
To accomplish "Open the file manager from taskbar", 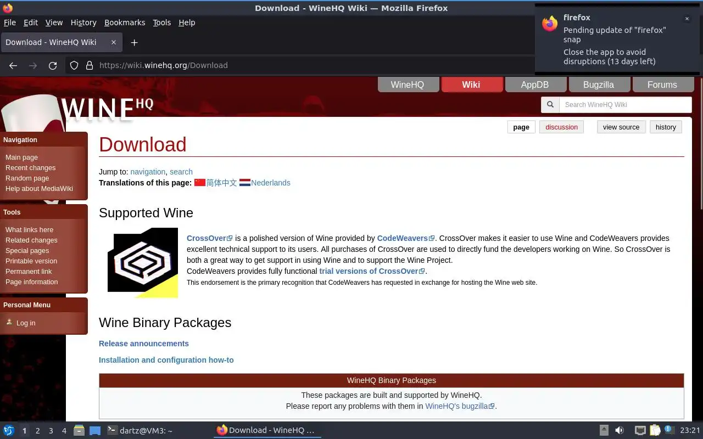I will click(79, 431).
